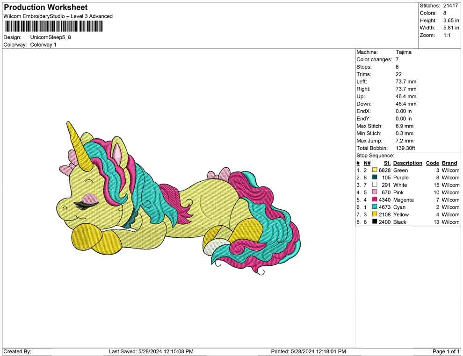Screen dimensions: 463x356
Task: Click the dark teal Purple swatch
Action: [375, 177]
